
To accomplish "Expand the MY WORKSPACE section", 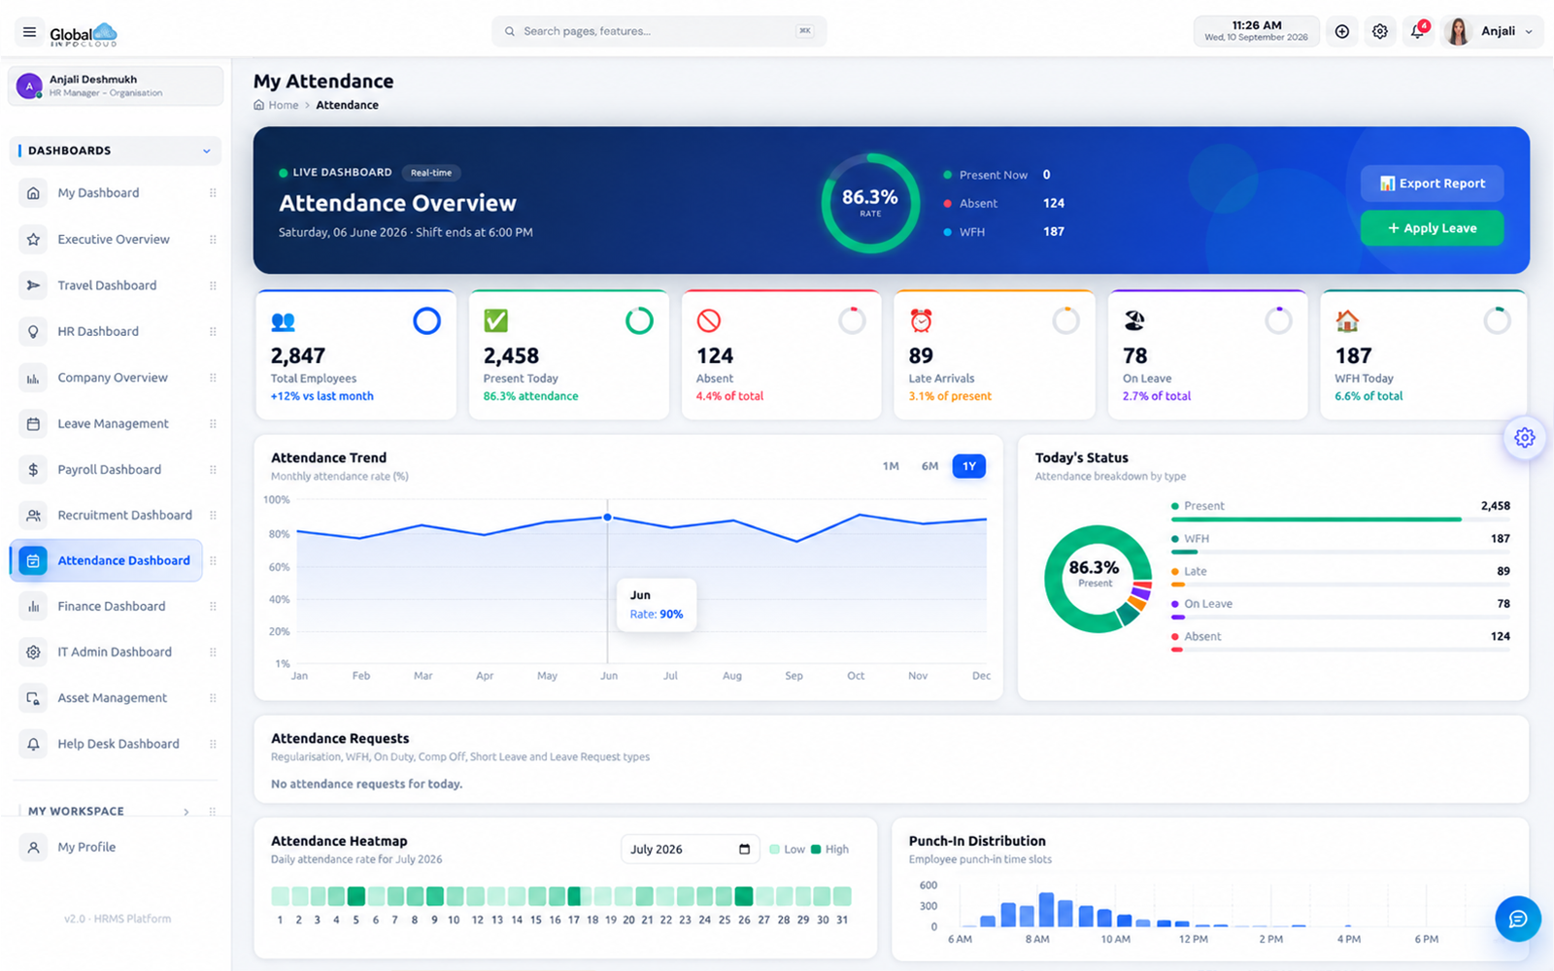I will 116,811.
